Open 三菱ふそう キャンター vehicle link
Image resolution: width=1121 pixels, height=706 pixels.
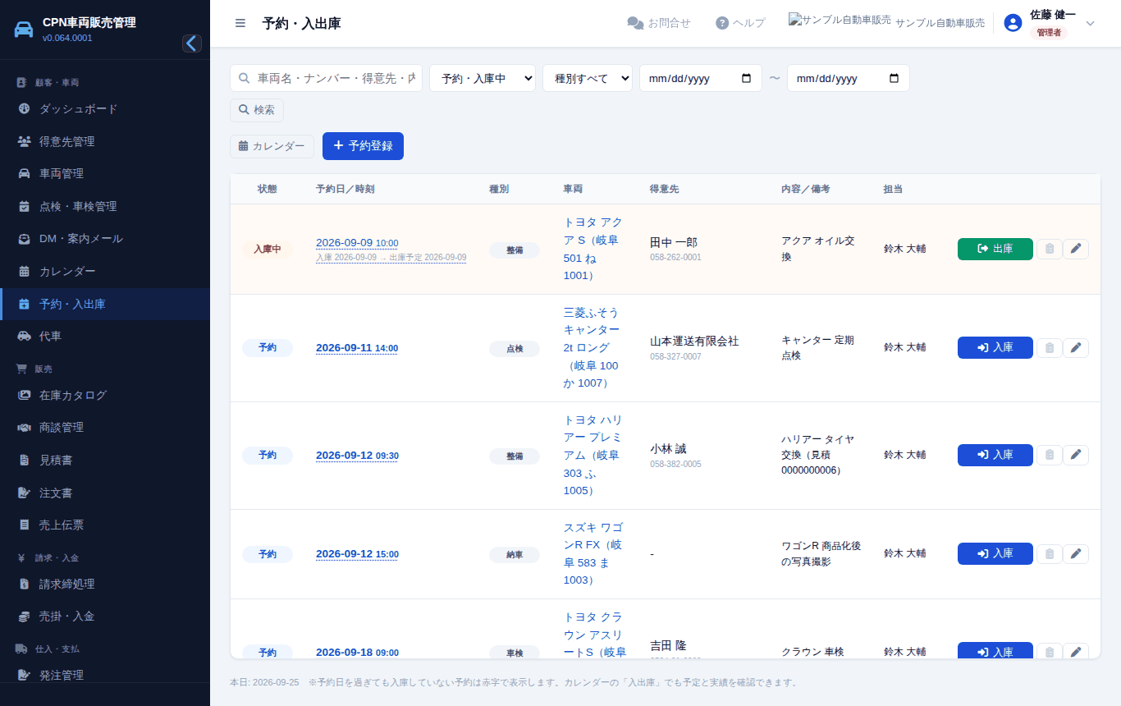point(592,347)
